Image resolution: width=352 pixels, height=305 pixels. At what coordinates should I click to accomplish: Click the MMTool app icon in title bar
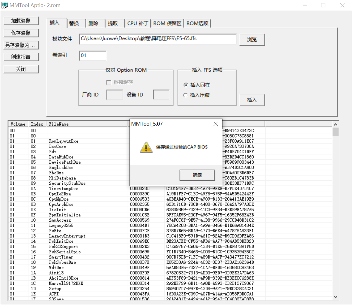5,5
